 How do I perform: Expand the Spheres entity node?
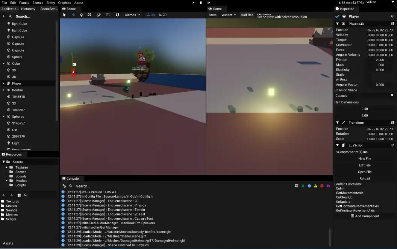click(3, 117)
